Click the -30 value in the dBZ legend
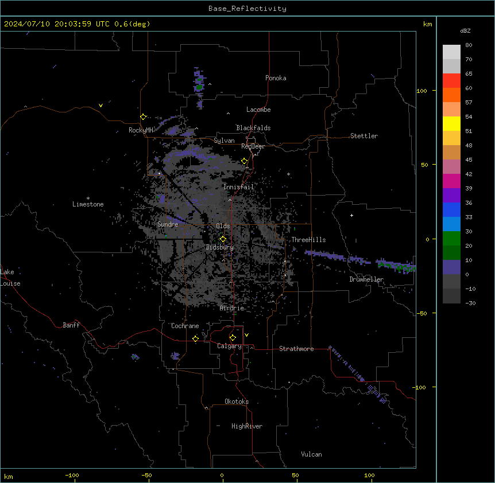The image size is (495, 483). (x=470, y=303)
